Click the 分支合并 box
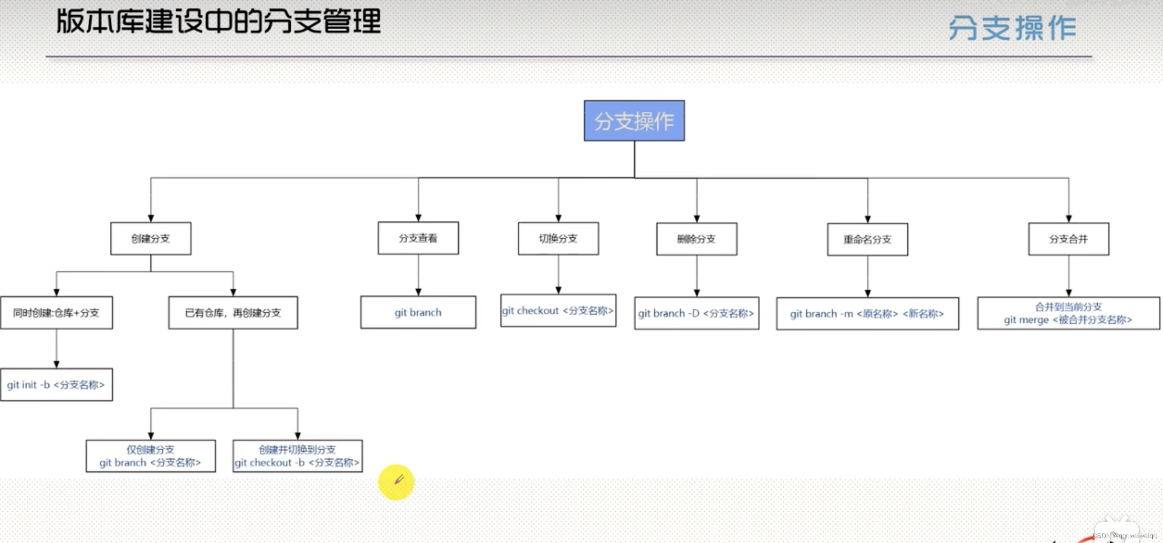This screenshot has width=1163, height=543. [x=1068, y=239]
